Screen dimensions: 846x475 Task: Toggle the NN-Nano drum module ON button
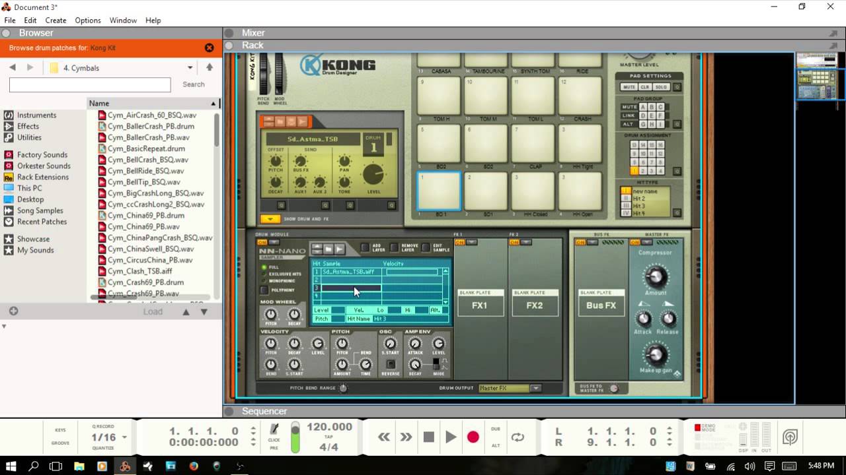point(262,242)
